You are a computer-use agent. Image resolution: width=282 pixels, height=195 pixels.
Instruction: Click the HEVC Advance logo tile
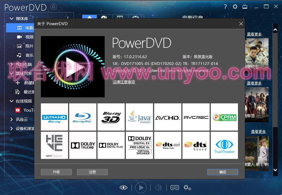(55, 145)
